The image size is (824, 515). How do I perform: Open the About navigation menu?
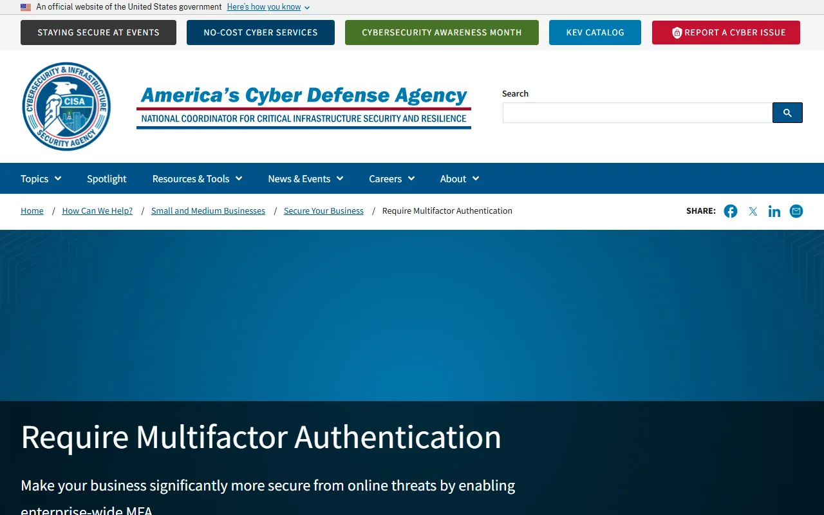(x=460, y=178)
